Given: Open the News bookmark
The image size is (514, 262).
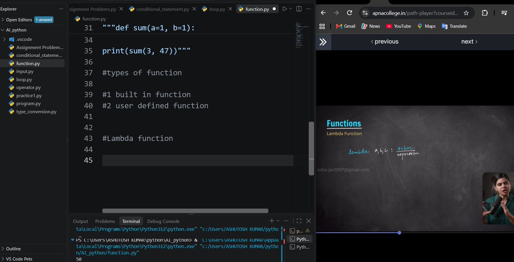Looking at the screenshot, I should tap(371, 26).
